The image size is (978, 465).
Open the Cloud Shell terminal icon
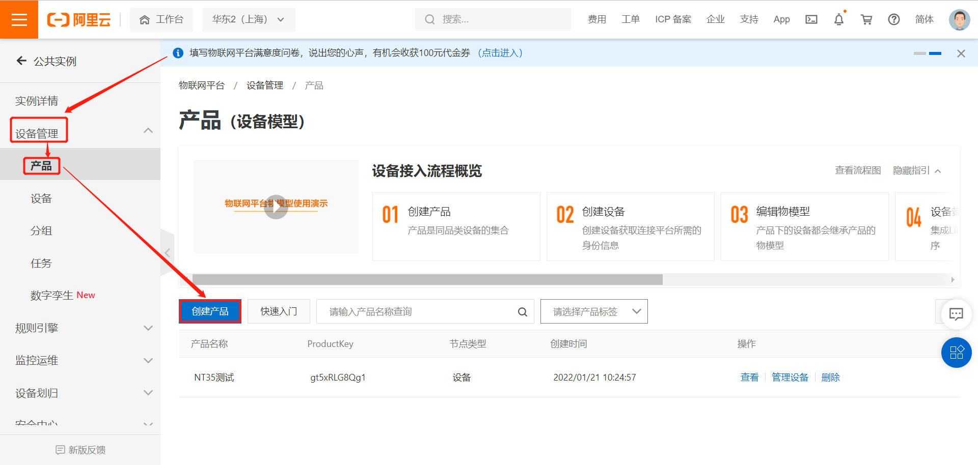coord(811,19)
